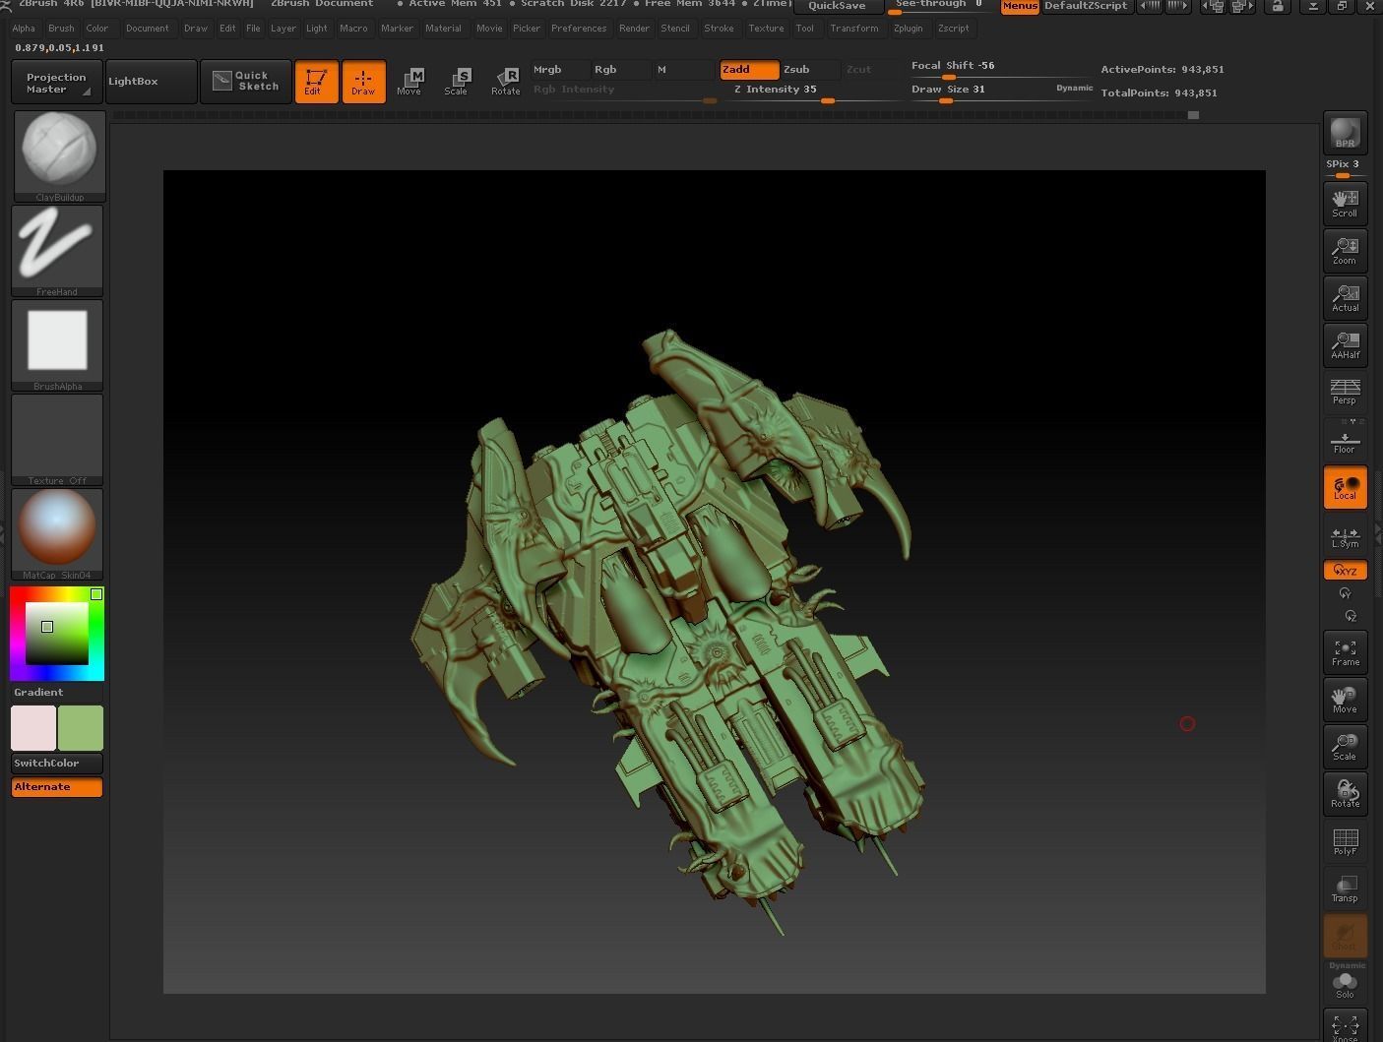Open the MatCap Skin04 material selector
1383x1042 pixels.
[58, 534]
